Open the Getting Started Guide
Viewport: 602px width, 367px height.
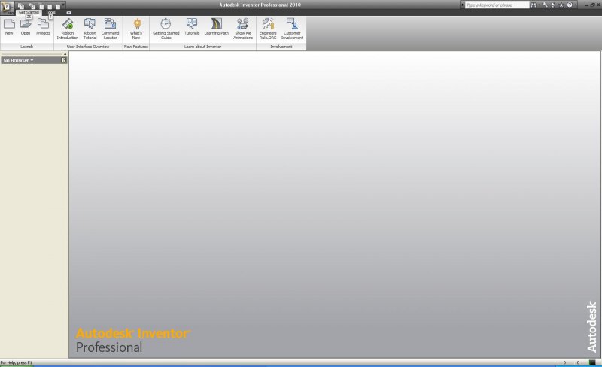click(x=166, y=29)
